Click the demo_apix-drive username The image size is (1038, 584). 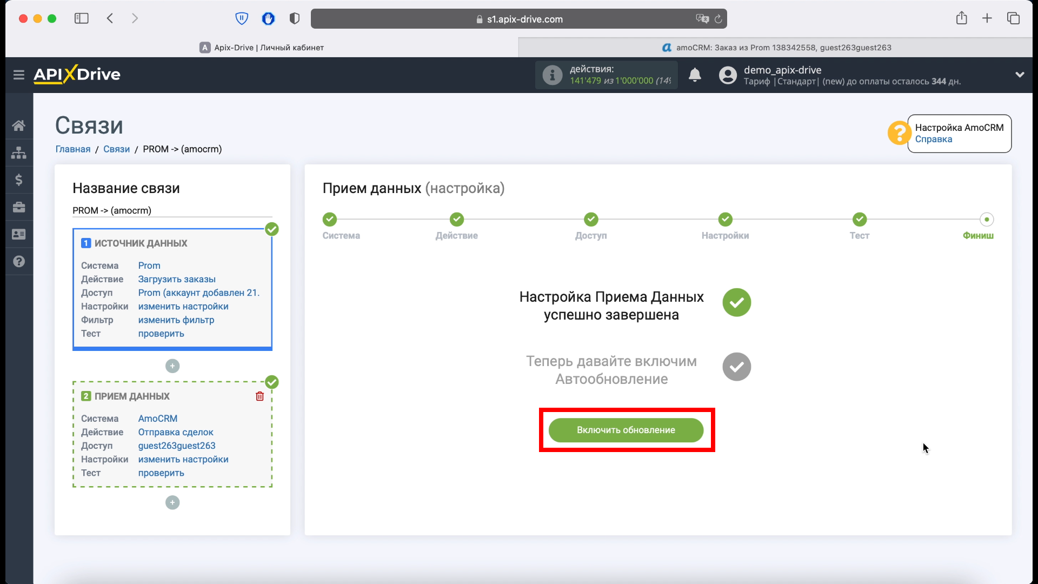tap(782, 70)
